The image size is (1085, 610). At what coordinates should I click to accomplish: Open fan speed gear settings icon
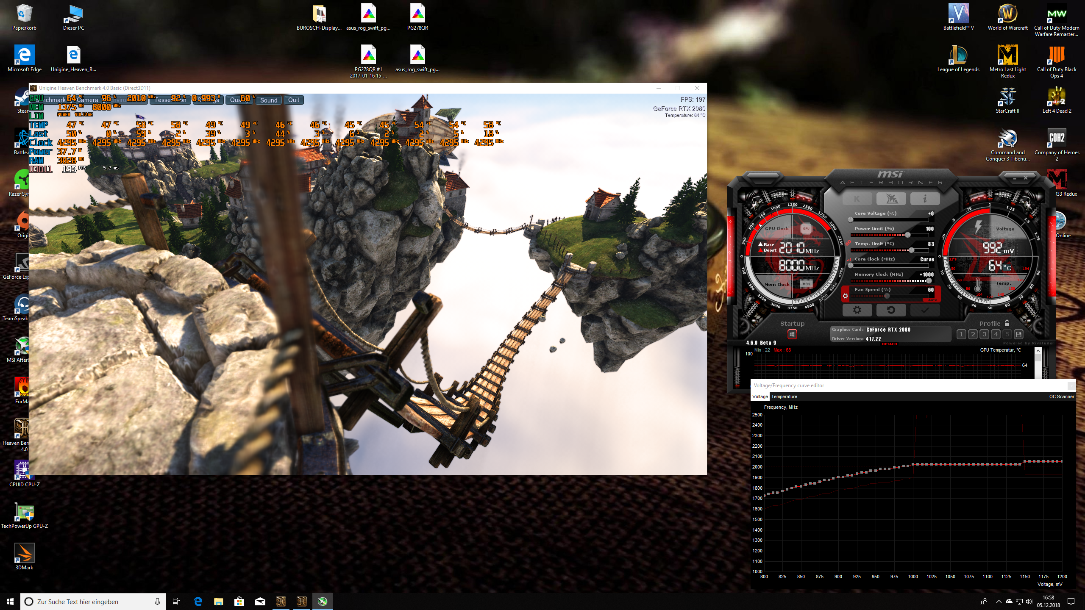coord(846,296)
